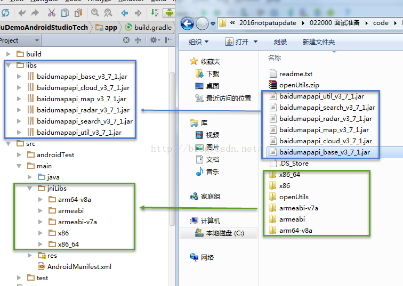The image size is (403, 286).
Task: Open 收藏夹 in the navigation pane
Action: point(205,61)
